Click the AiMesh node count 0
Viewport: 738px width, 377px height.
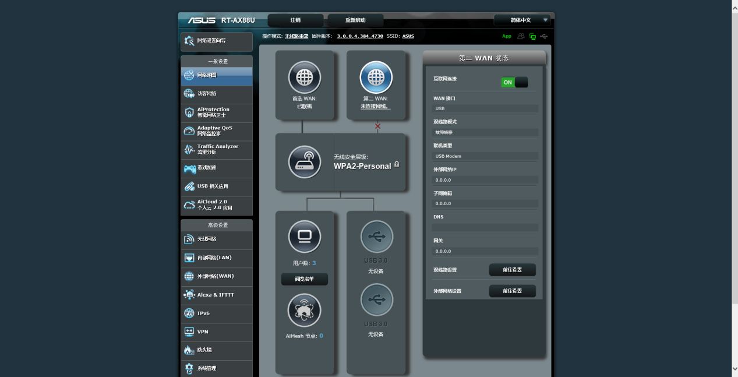click(321, 336)
